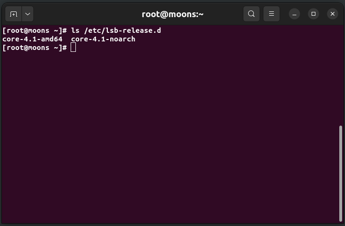The height and width of the screenshot is (226, 345).
Task: Open the hamburger main menu
Action: coord(272,14)
